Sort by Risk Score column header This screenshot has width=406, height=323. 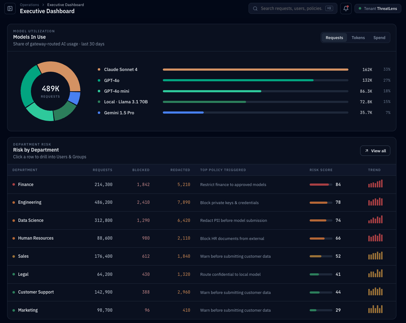(321, 170)
